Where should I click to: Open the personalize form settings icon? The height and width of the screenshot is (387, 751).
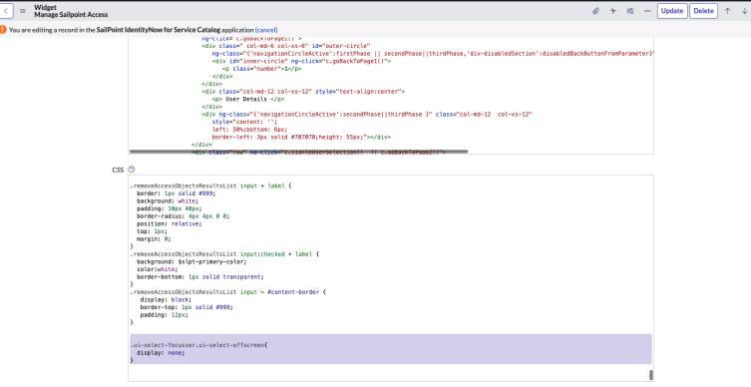pyautogui.click(x=630, y=11)
